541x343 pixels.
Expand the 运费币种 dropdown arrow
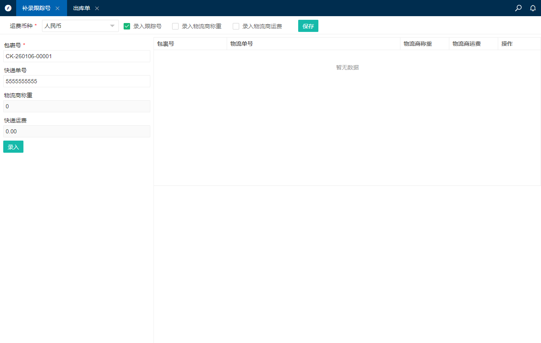click(112, 26)
